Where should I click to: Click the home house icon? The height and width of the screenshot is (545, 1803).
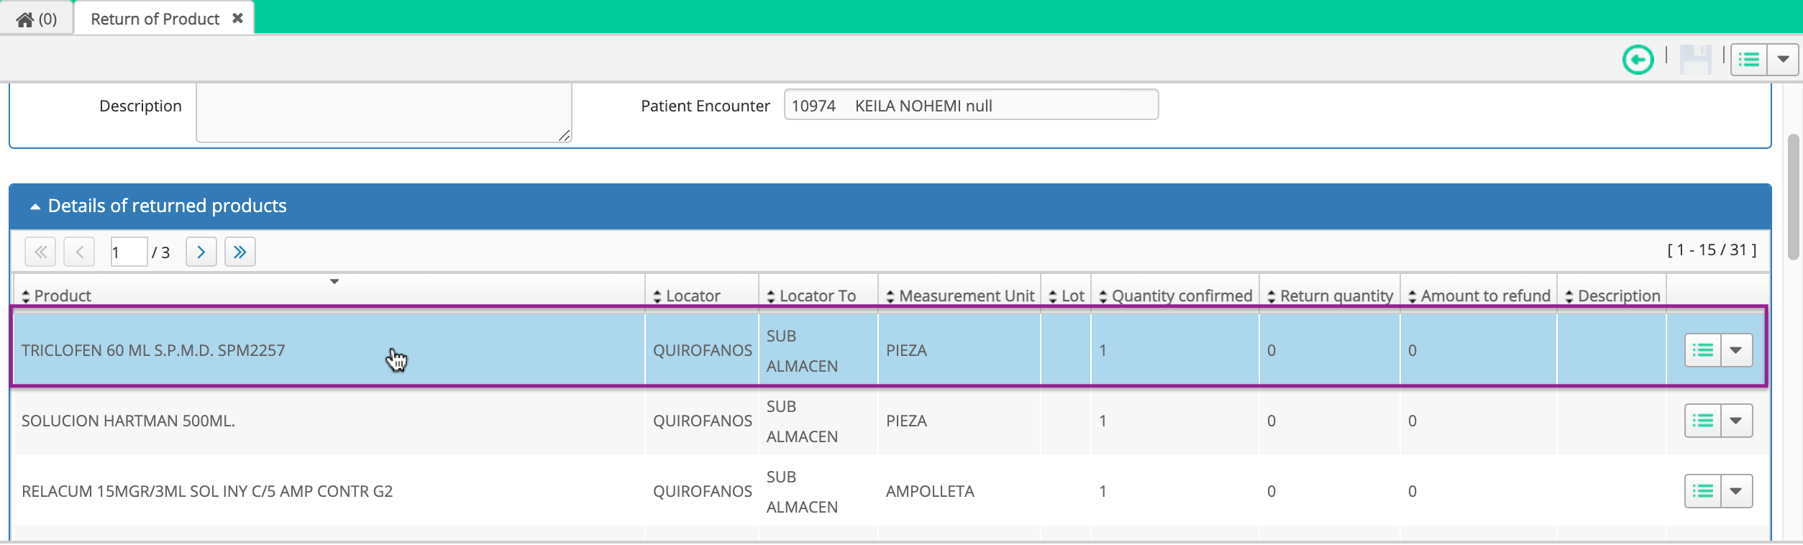[27, 18]
